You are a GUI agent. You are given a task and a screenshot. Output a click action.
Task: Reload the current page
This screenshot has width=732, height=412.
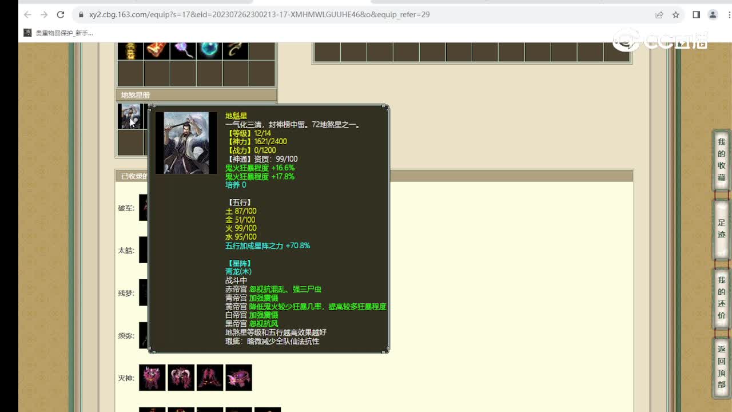61,14
